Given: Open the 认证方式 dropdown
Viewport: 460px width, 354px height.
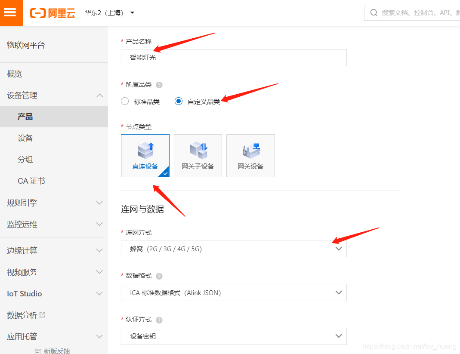Looking at the screenshot, I should (234, 336).
